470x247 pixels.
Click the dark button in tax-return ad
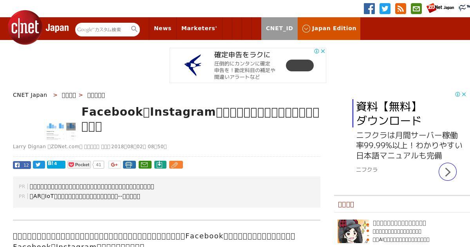(300, 65)
